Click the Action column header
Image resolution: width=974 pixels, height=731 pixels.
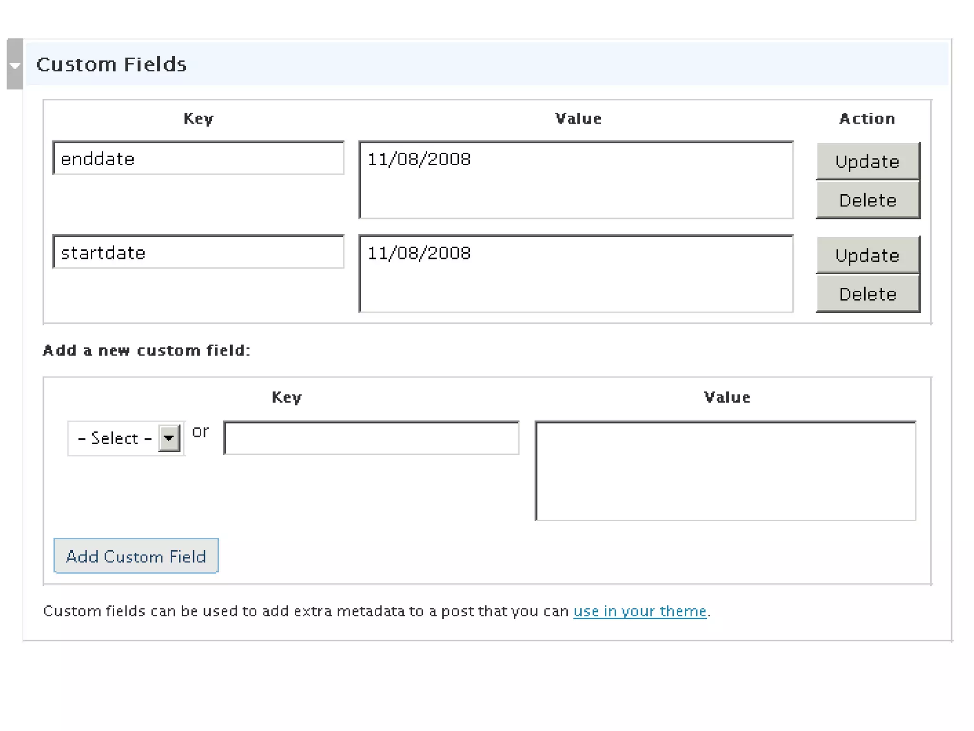tap(867, 119)
